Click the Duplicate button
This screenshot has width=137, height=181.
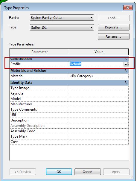coord(114,27)
